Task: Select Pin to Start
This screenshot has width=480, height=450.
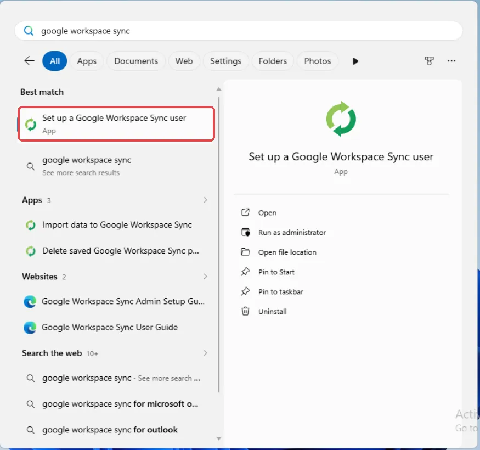Action: point(276,272)
